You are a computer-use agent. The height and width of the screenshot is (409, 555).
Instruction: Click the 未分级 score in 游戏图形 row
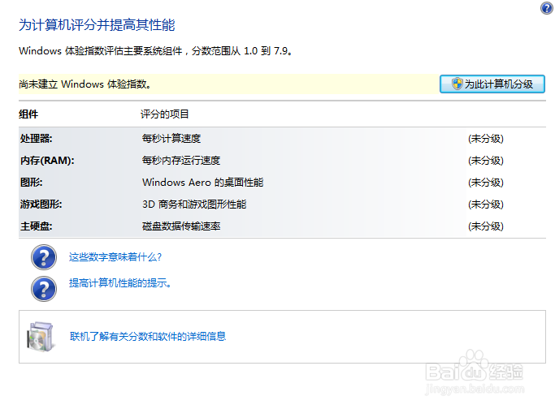486,204
